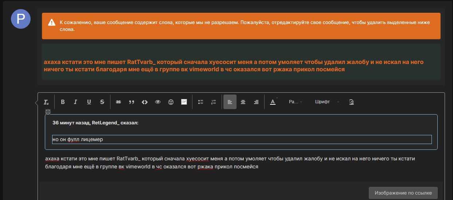This screenshot has height=200, width=453.
Task: Insert a numbered list
Action: (x=214, y=102)
